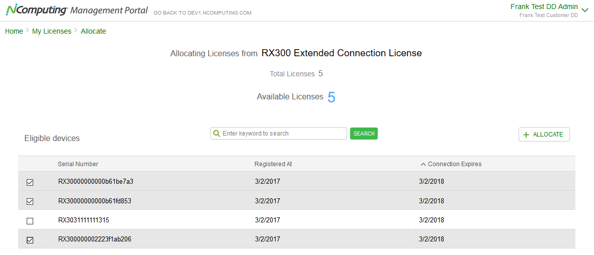The image size is (594, 255).
Task: Sort by the Serial Number column
Action: point(78,164)
